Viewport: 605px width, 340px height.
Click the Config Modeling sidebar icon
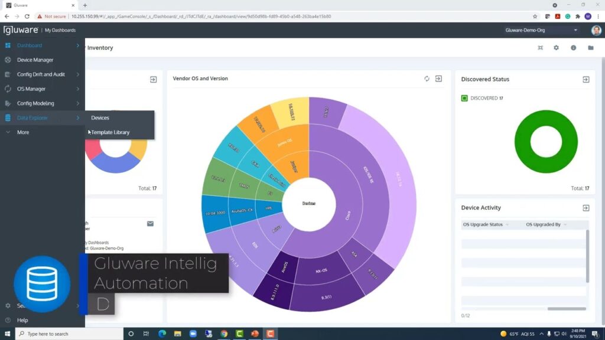coord(8,103)
